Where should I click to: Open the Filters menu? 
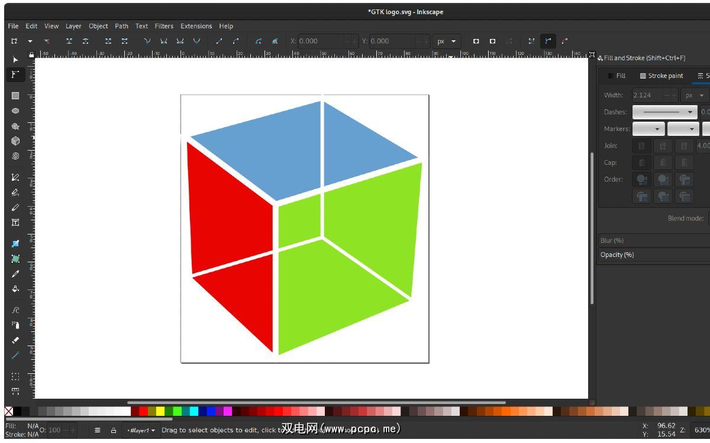[164, 26]
